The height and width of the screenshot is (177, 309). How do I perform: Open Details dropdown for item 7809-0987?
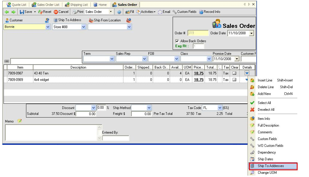pos(247,73)
